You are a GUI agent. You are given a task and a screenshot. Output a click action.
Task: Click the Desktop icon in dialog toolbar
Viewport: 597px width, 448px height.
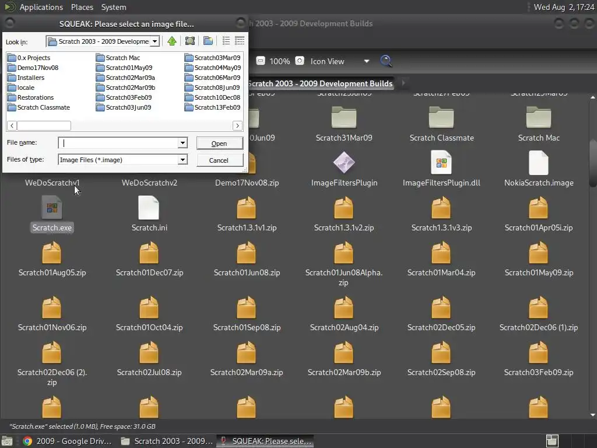click(189, 41)
